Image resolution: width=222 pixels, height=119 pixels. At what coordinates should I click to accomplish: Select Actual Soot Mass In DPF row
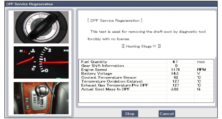pos(146,89)
